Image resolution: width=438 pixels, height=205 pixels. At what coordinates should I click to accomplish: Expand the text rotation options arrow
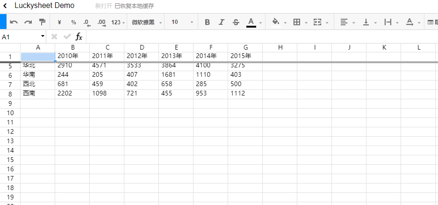[419, 22]
